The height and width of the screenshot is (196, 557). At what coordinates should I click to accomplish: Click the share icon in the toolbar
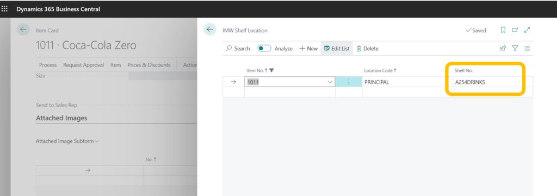pyautogui.click(x=503, y=49)
